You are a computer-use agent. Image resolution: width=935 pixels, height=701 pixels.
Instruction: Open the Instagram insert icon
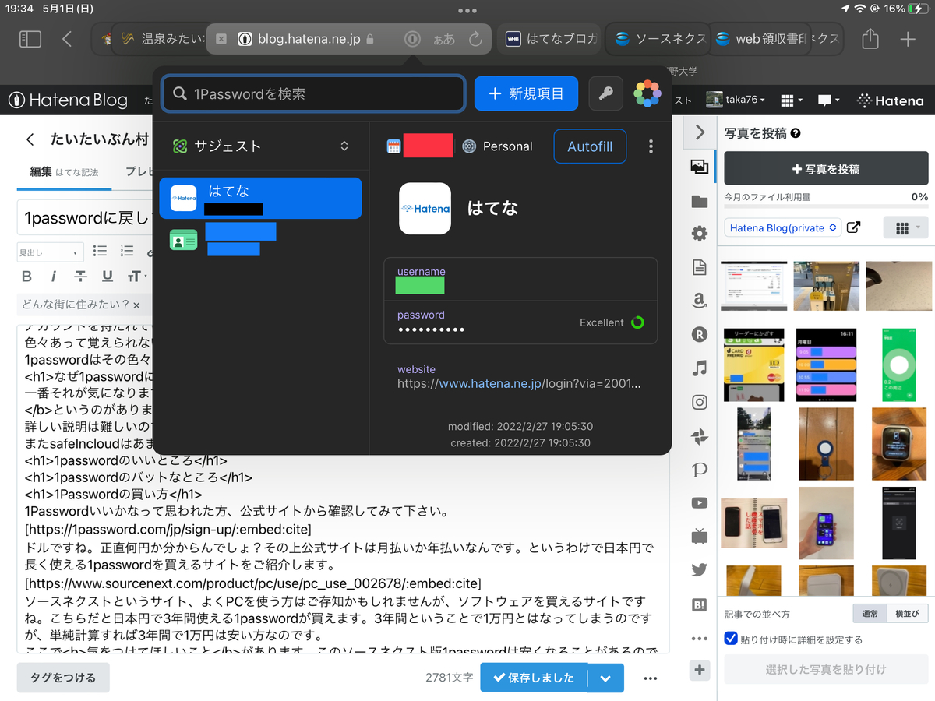click(699, 402)
